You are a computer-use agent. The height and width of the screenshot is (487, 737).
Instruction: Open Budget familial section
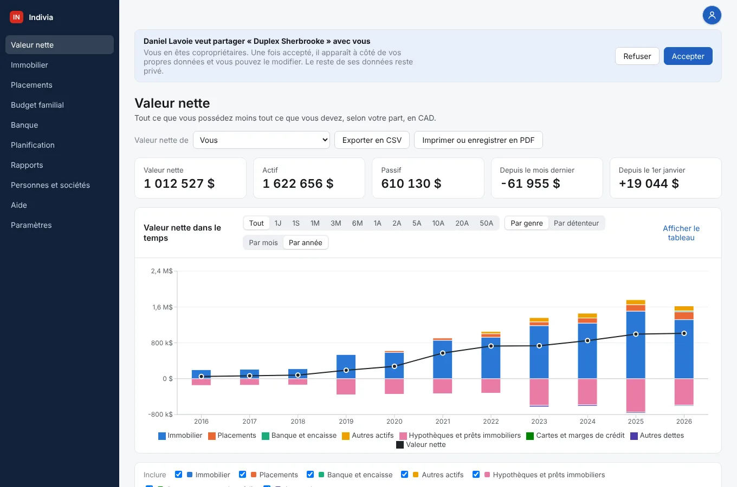coord(60,105)
